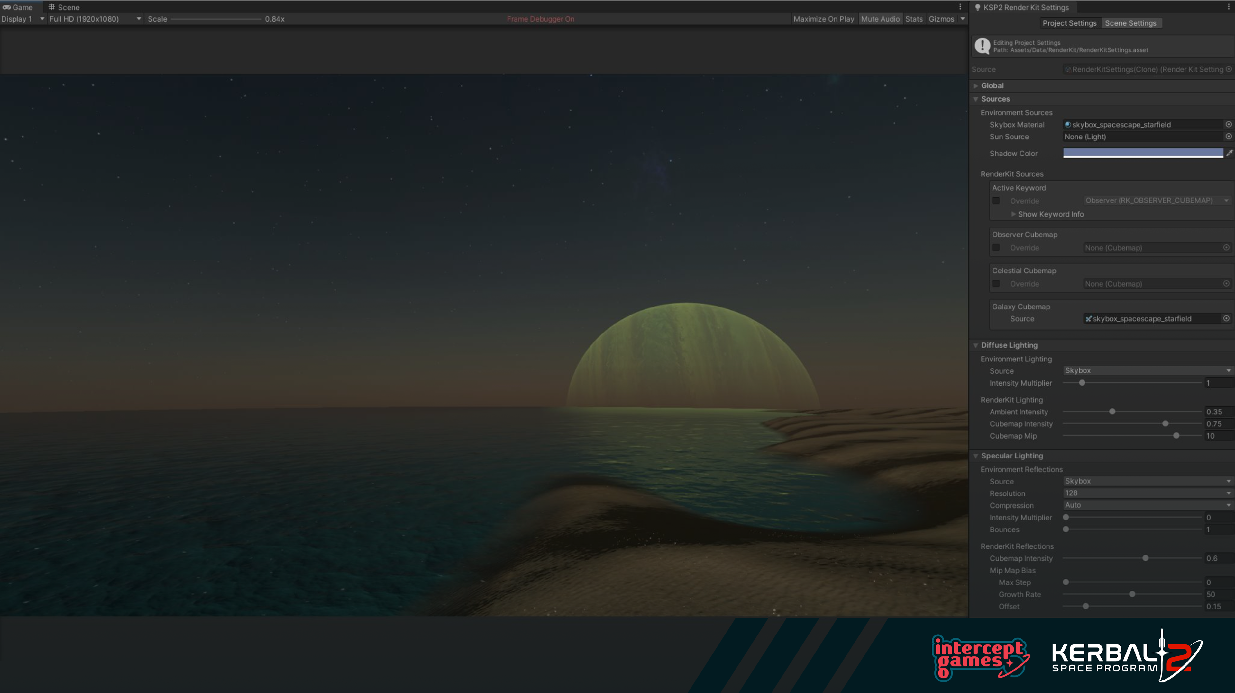Click the Scene tab grid icon
1235x693 pixels.
[x=52, y=7]
